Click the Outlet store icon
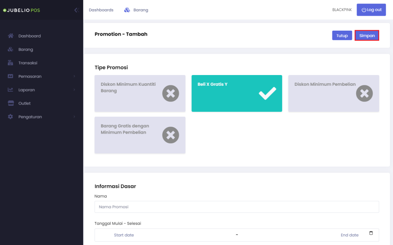Image resolution: width=393 pixels, height=245 pixels. click(11, 103)
